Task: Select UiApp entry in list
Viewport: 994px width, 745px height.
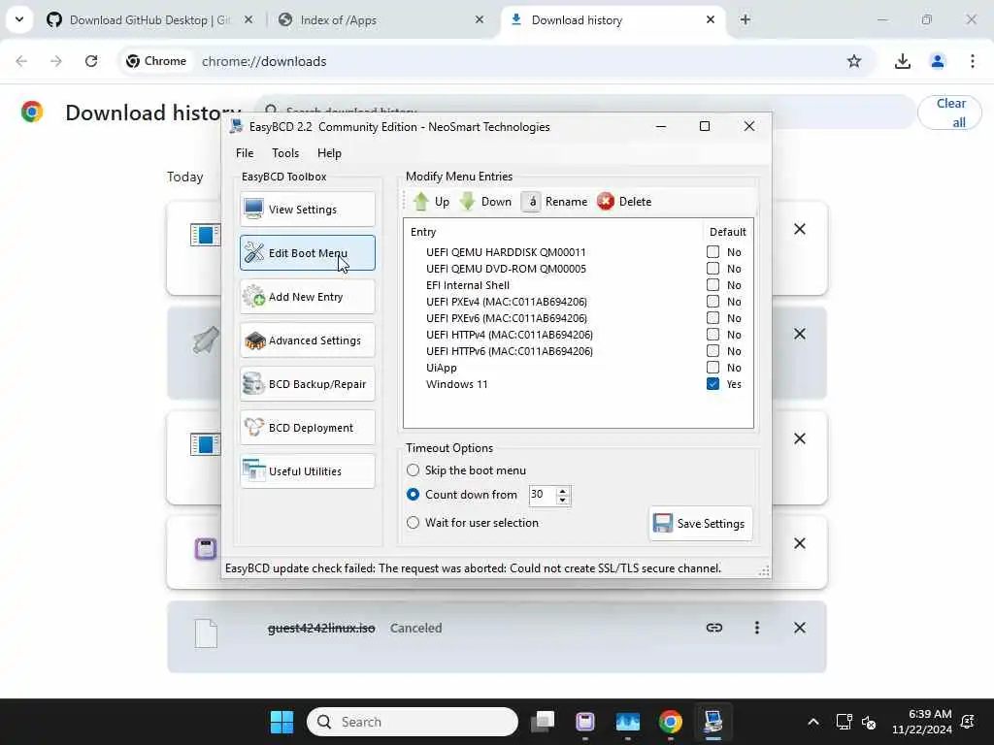Action: 442,368
